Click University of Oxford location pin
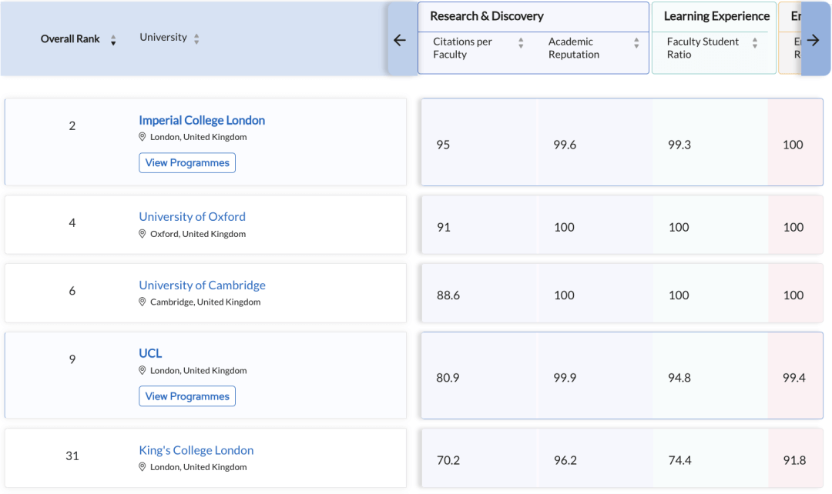This screenshot has height=494, width=832. click(x=143, y=234)
